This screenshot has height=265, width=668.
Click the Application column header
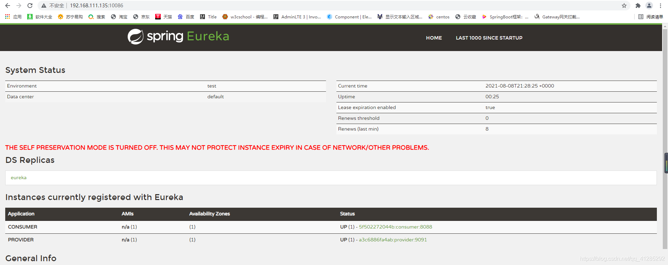pos(21,214)
